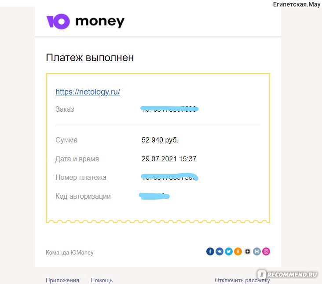Open the orange Odnoklassniki icon
The image size is (322, 284).
coord(238,251)
